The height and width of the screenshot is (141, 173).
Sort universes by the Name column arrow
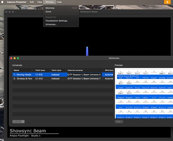click(x=32, y=70)
